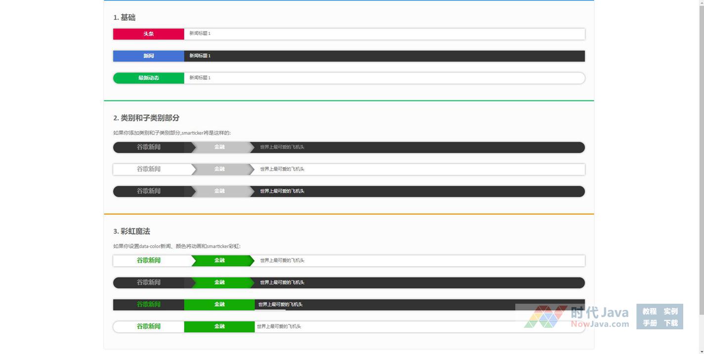Click the scrollbar down arrow
This screenshot has height=354, width=704.
pos(700,351)
